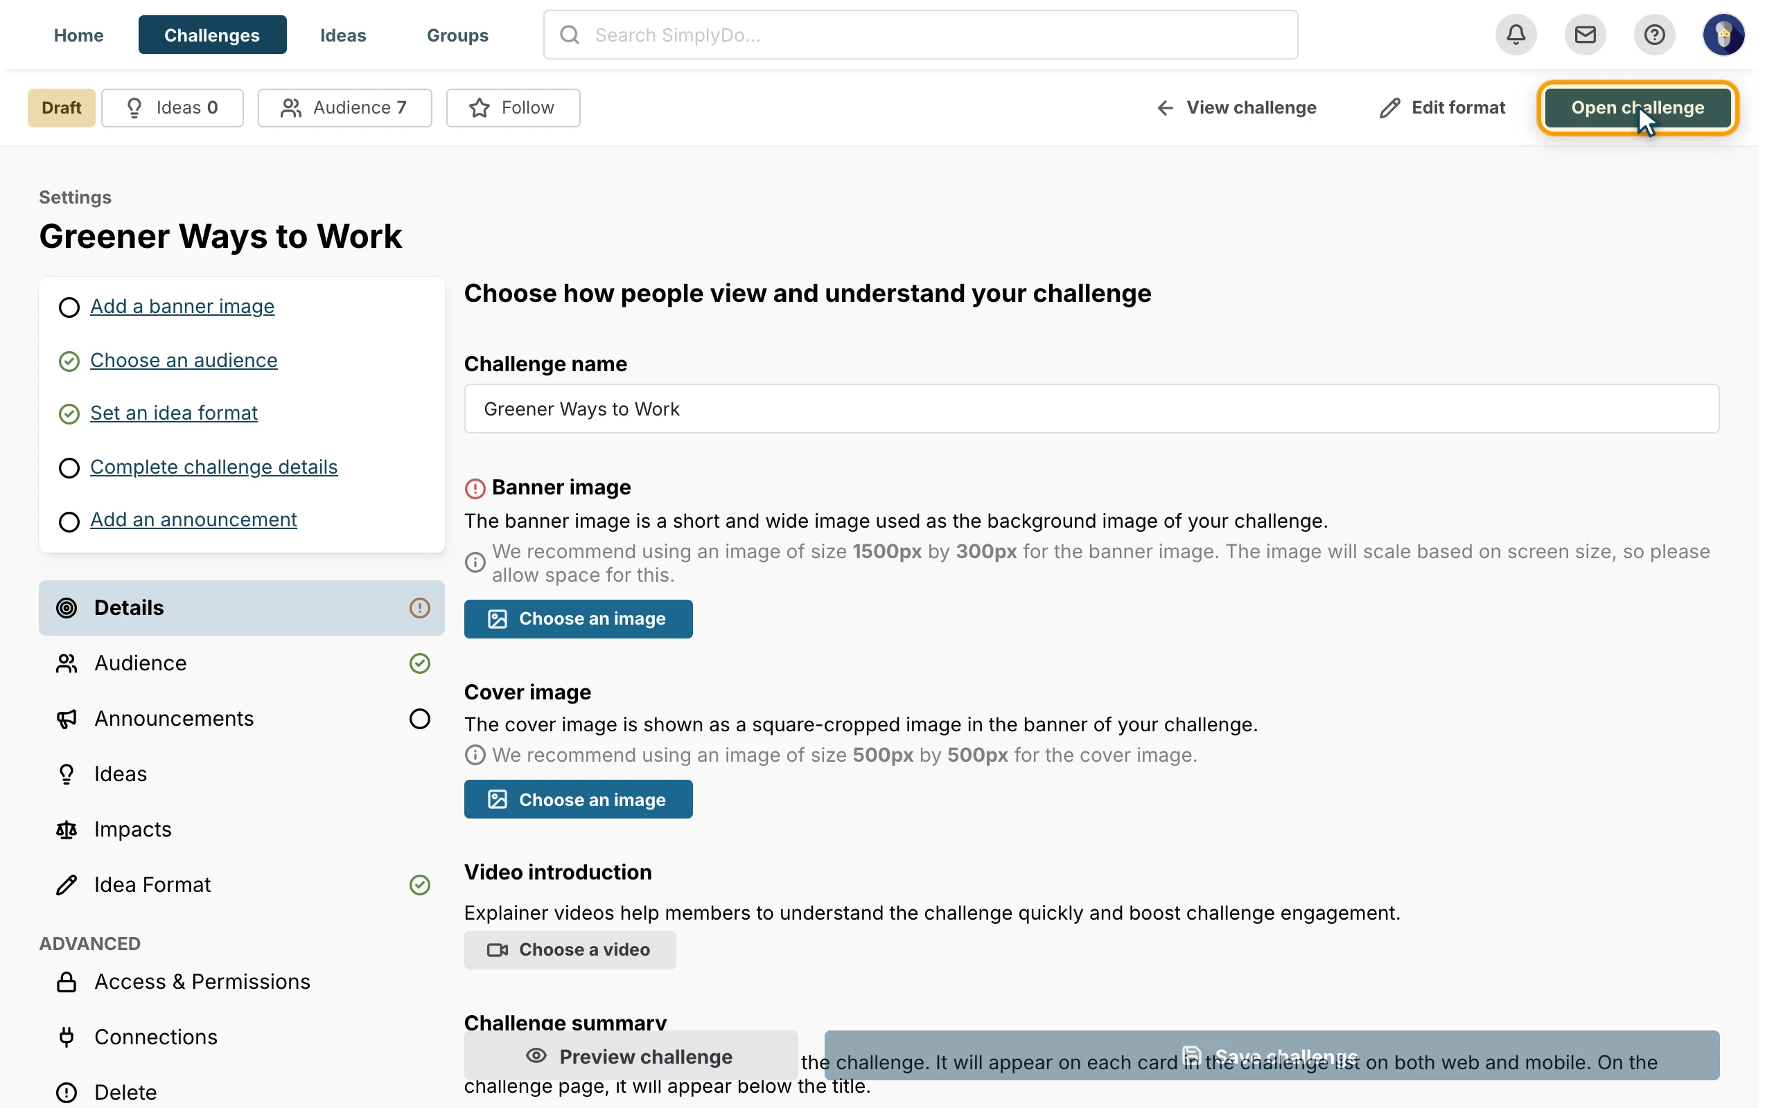This screenshot has width=1774, height=1108.
Task: Open the Idea Format settings section
Action: (241, 884)
